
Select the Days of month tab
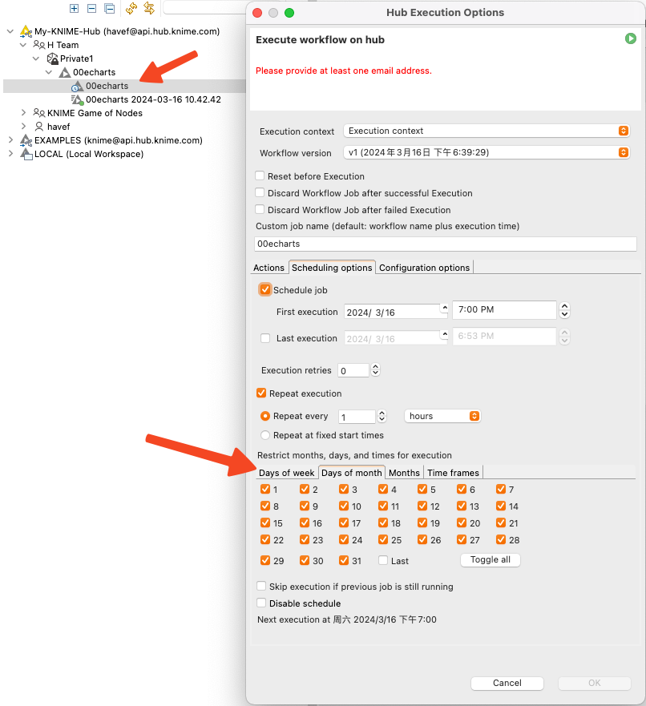coord(352,473)
